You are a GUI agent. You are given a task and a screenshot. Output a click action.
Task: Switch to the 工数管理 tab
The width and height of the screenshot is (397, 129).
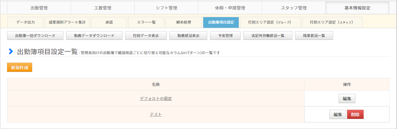[103, 8]
